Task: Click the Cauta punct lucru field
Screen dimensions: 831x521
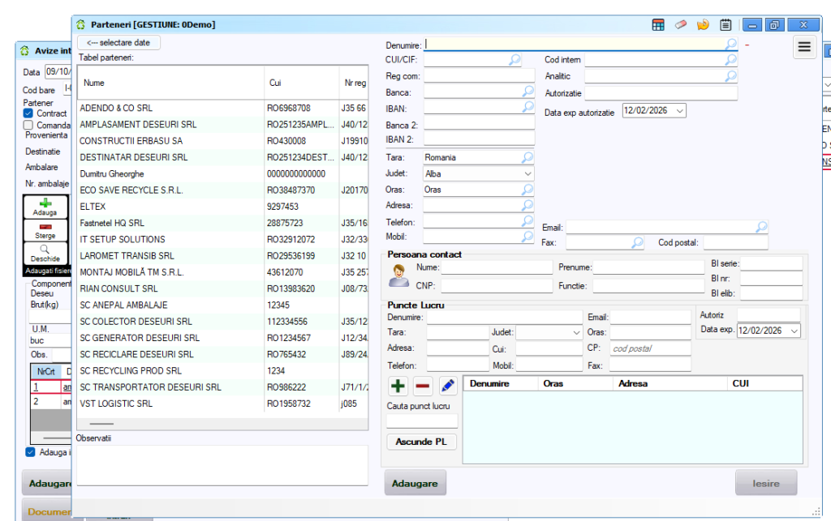Action: click(422, 421)
